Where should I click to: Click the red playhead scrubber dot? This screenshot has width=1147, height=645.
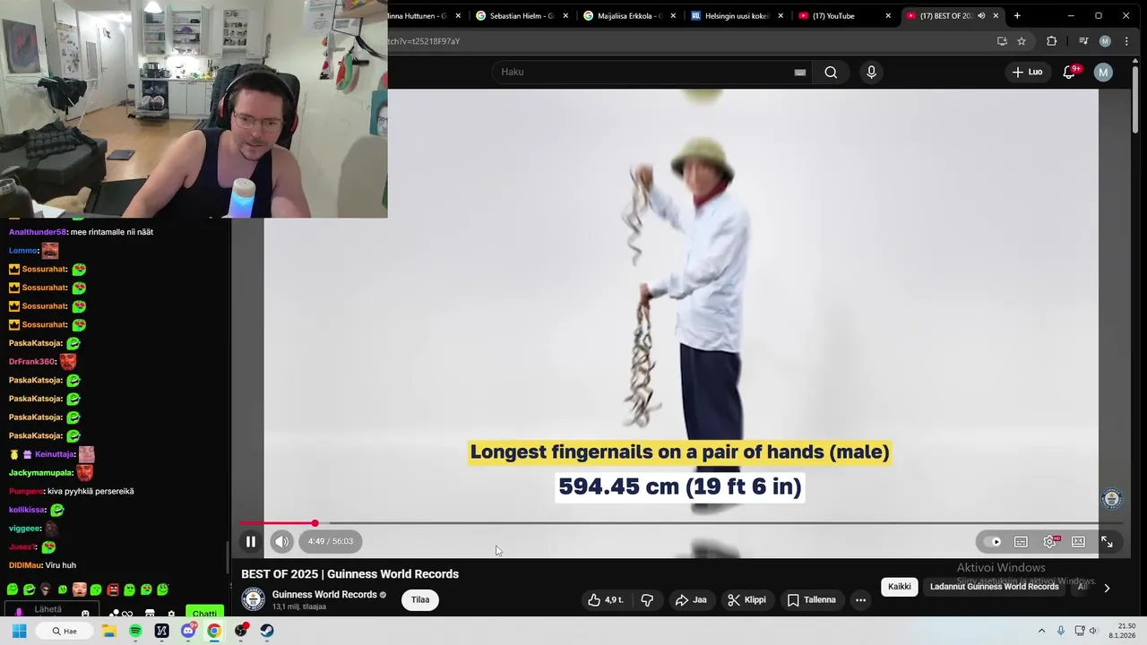click(315, 523)
